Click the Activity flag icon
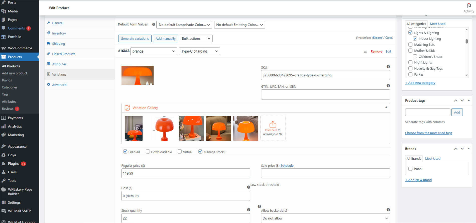 point(468,6)
